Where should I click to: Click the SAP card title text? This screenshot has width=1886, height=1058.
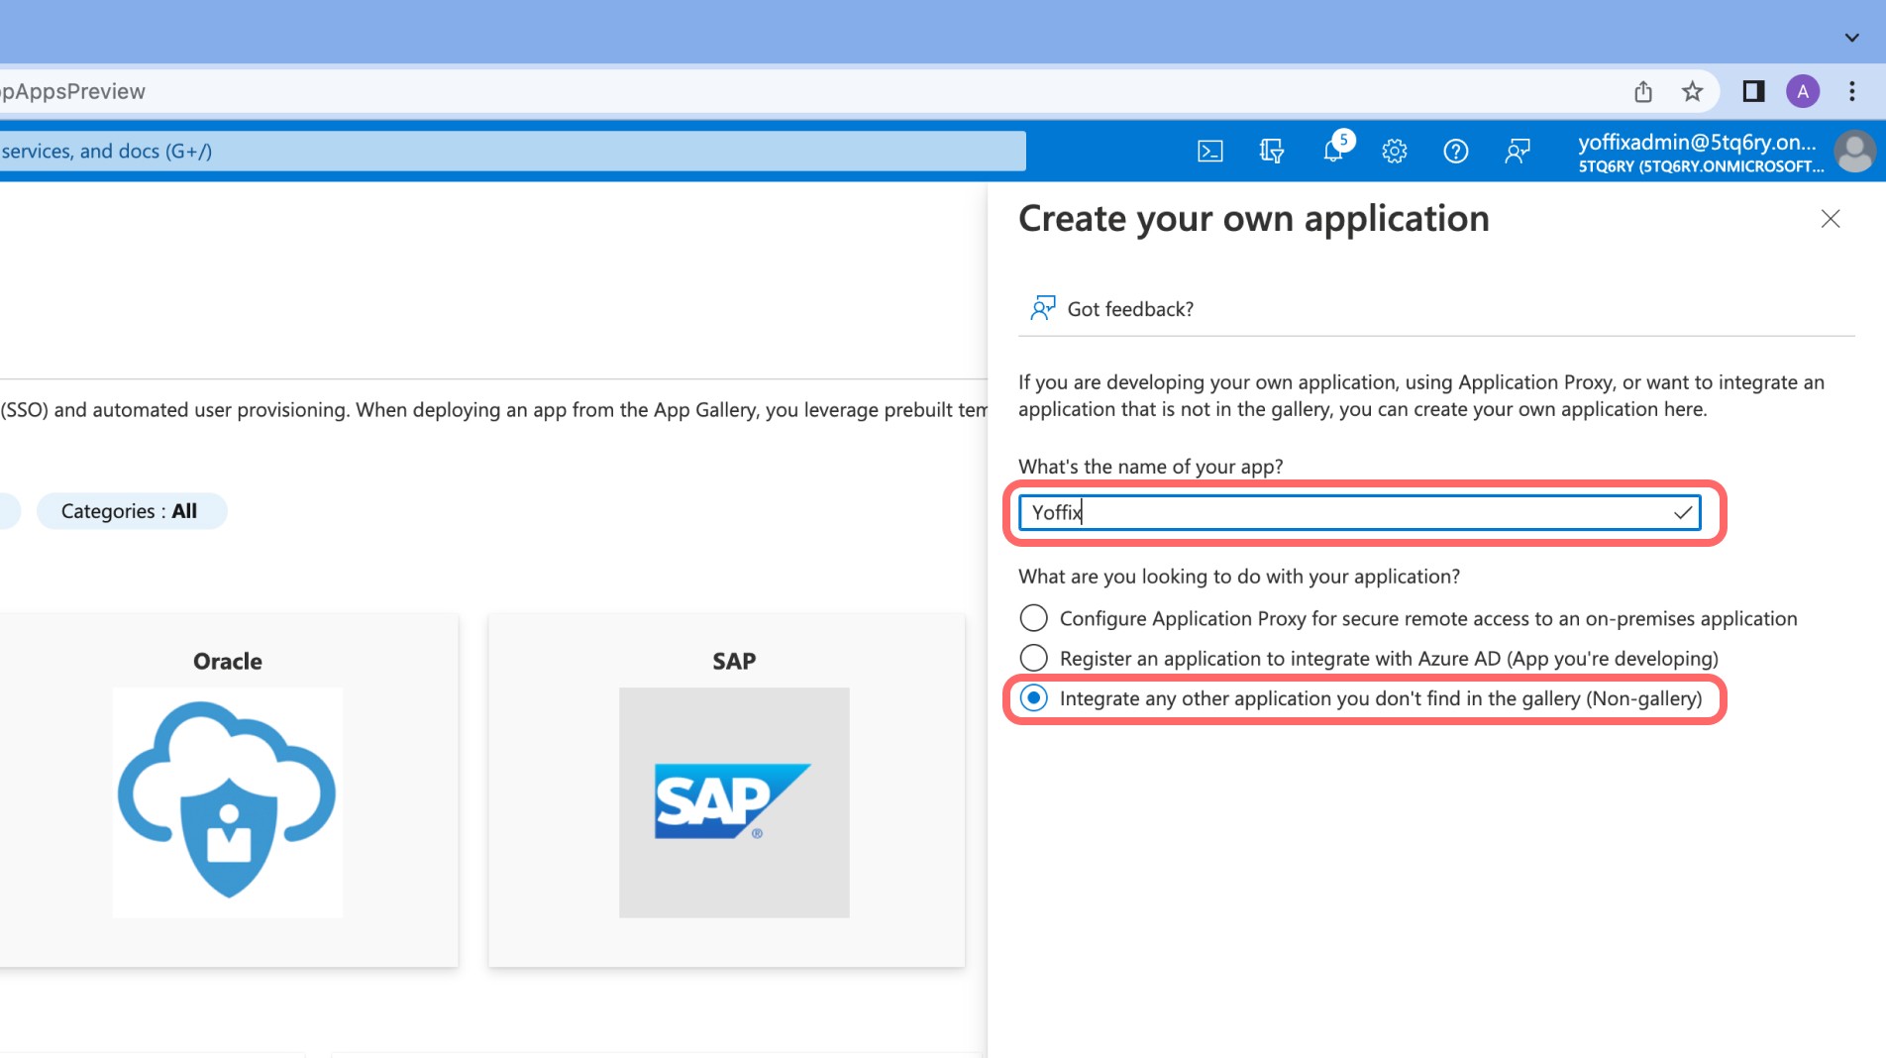point(734,661)
